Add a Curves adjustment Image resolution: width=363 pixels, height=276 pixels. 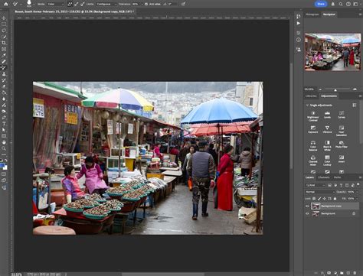342,115
